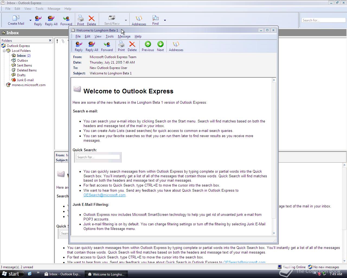Open Addresses from the Inbox window toolbar
Image resolution: width=347 pixels, height=278 pixels.
tap(139, 21)
